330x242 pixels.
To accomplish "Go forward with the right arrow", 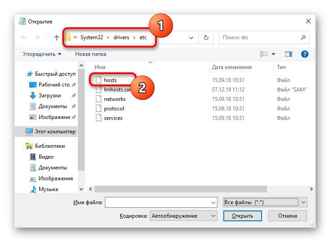I will pos(37,37).
